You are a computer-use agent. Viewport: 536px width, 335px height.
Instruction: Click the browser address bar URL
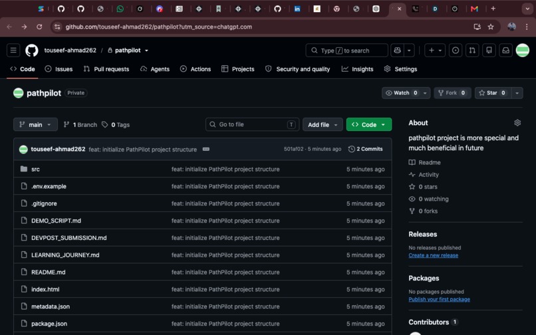coord(159,27)
